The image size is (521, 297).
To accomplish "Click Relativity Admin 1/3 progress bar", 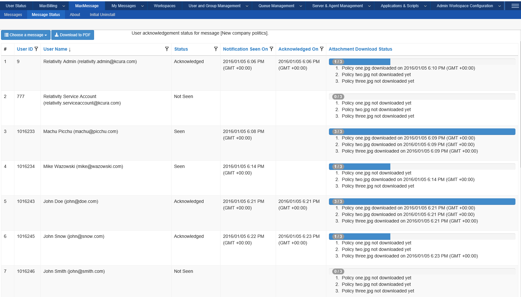I will (x=422, y=62).
